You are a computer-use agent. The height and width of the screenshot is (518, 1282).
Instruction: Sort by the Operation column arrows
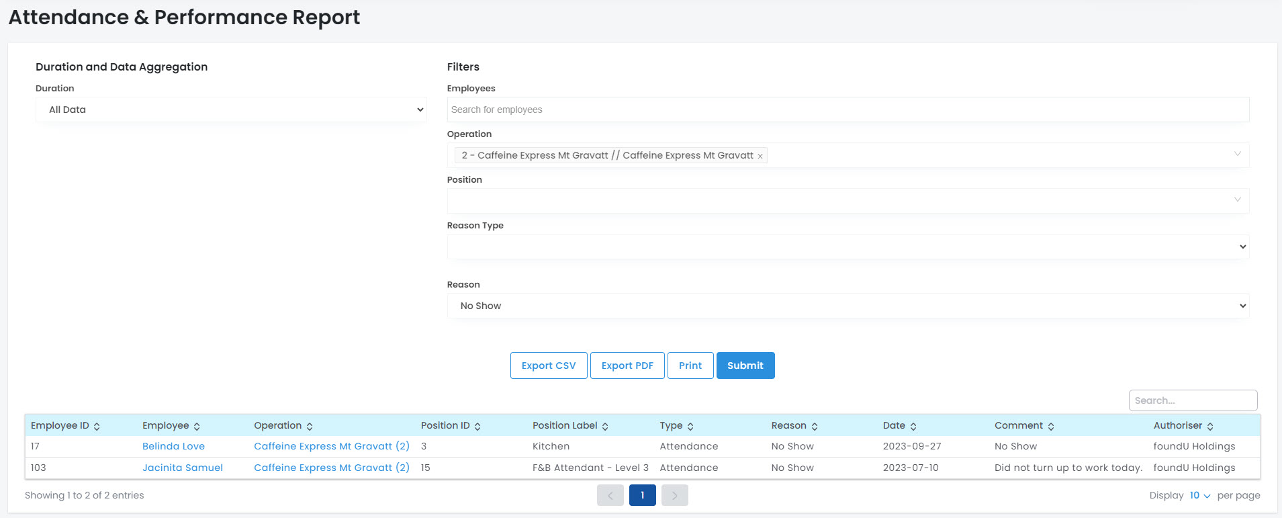coord(310,427)
